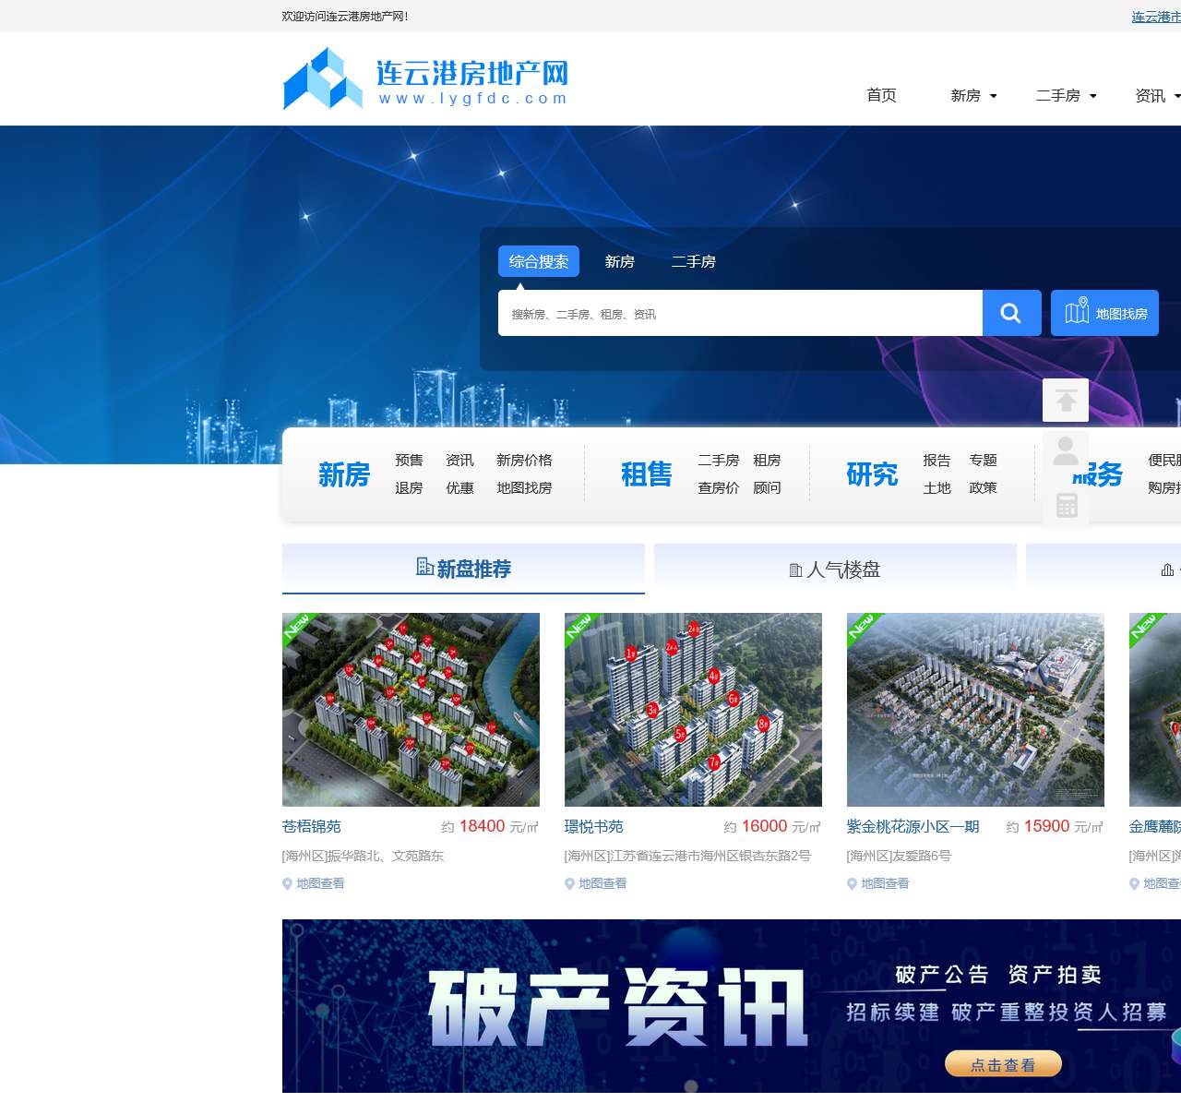Click building icon in 人气楼盘 tab
The height and width of the screenshot is (1103, 1181).
point(795,570)
